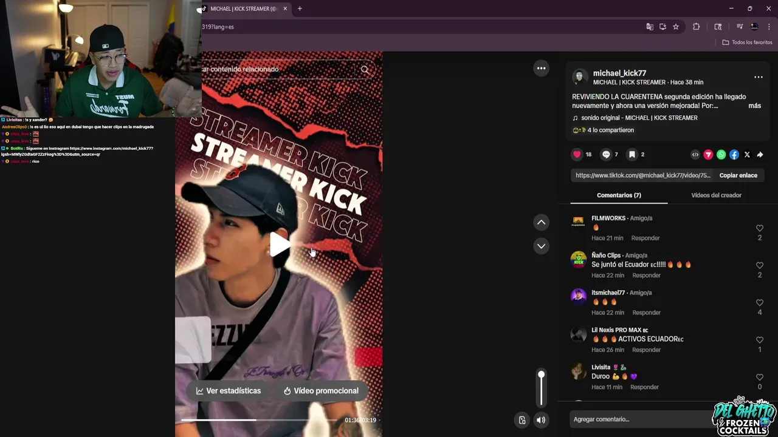778x437 pixels.
Task: Reply to the Lil Nexis PRO MAX comment
Action: pos(645,350)
